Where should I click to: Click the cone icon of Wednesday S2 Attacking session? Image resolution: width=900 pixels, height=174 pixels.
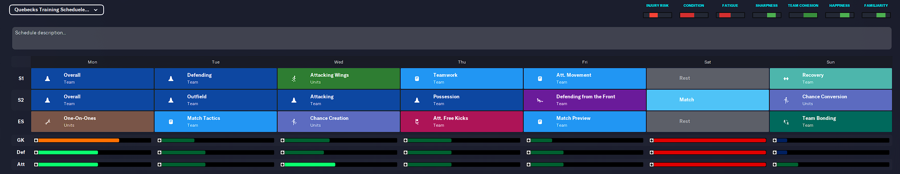294,100
